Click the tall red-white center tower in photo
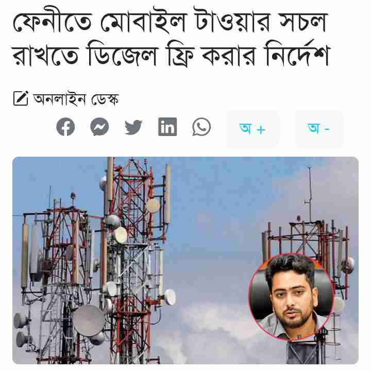This screenshot has width=371, height=371. 132,260
